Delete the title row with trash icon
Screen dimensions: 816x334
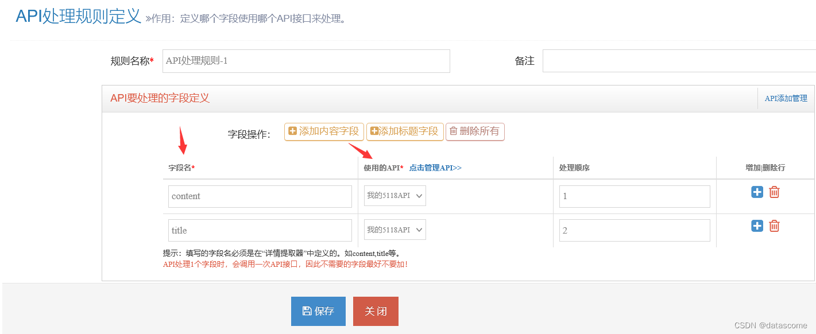[x=774, y=226]
